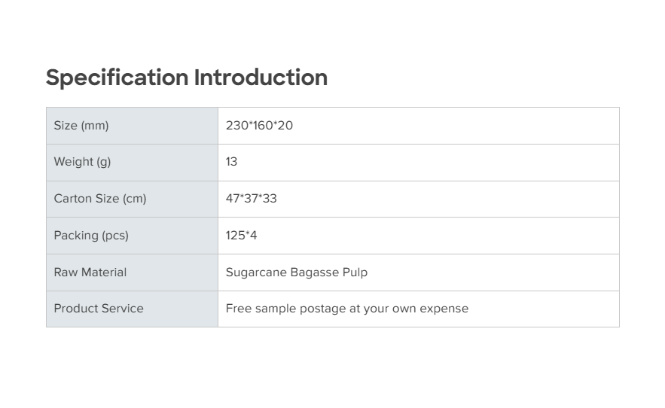This screenshot has height=408, width=665.
Task: Select the Product Service label cell
Action: coord(99,309)
